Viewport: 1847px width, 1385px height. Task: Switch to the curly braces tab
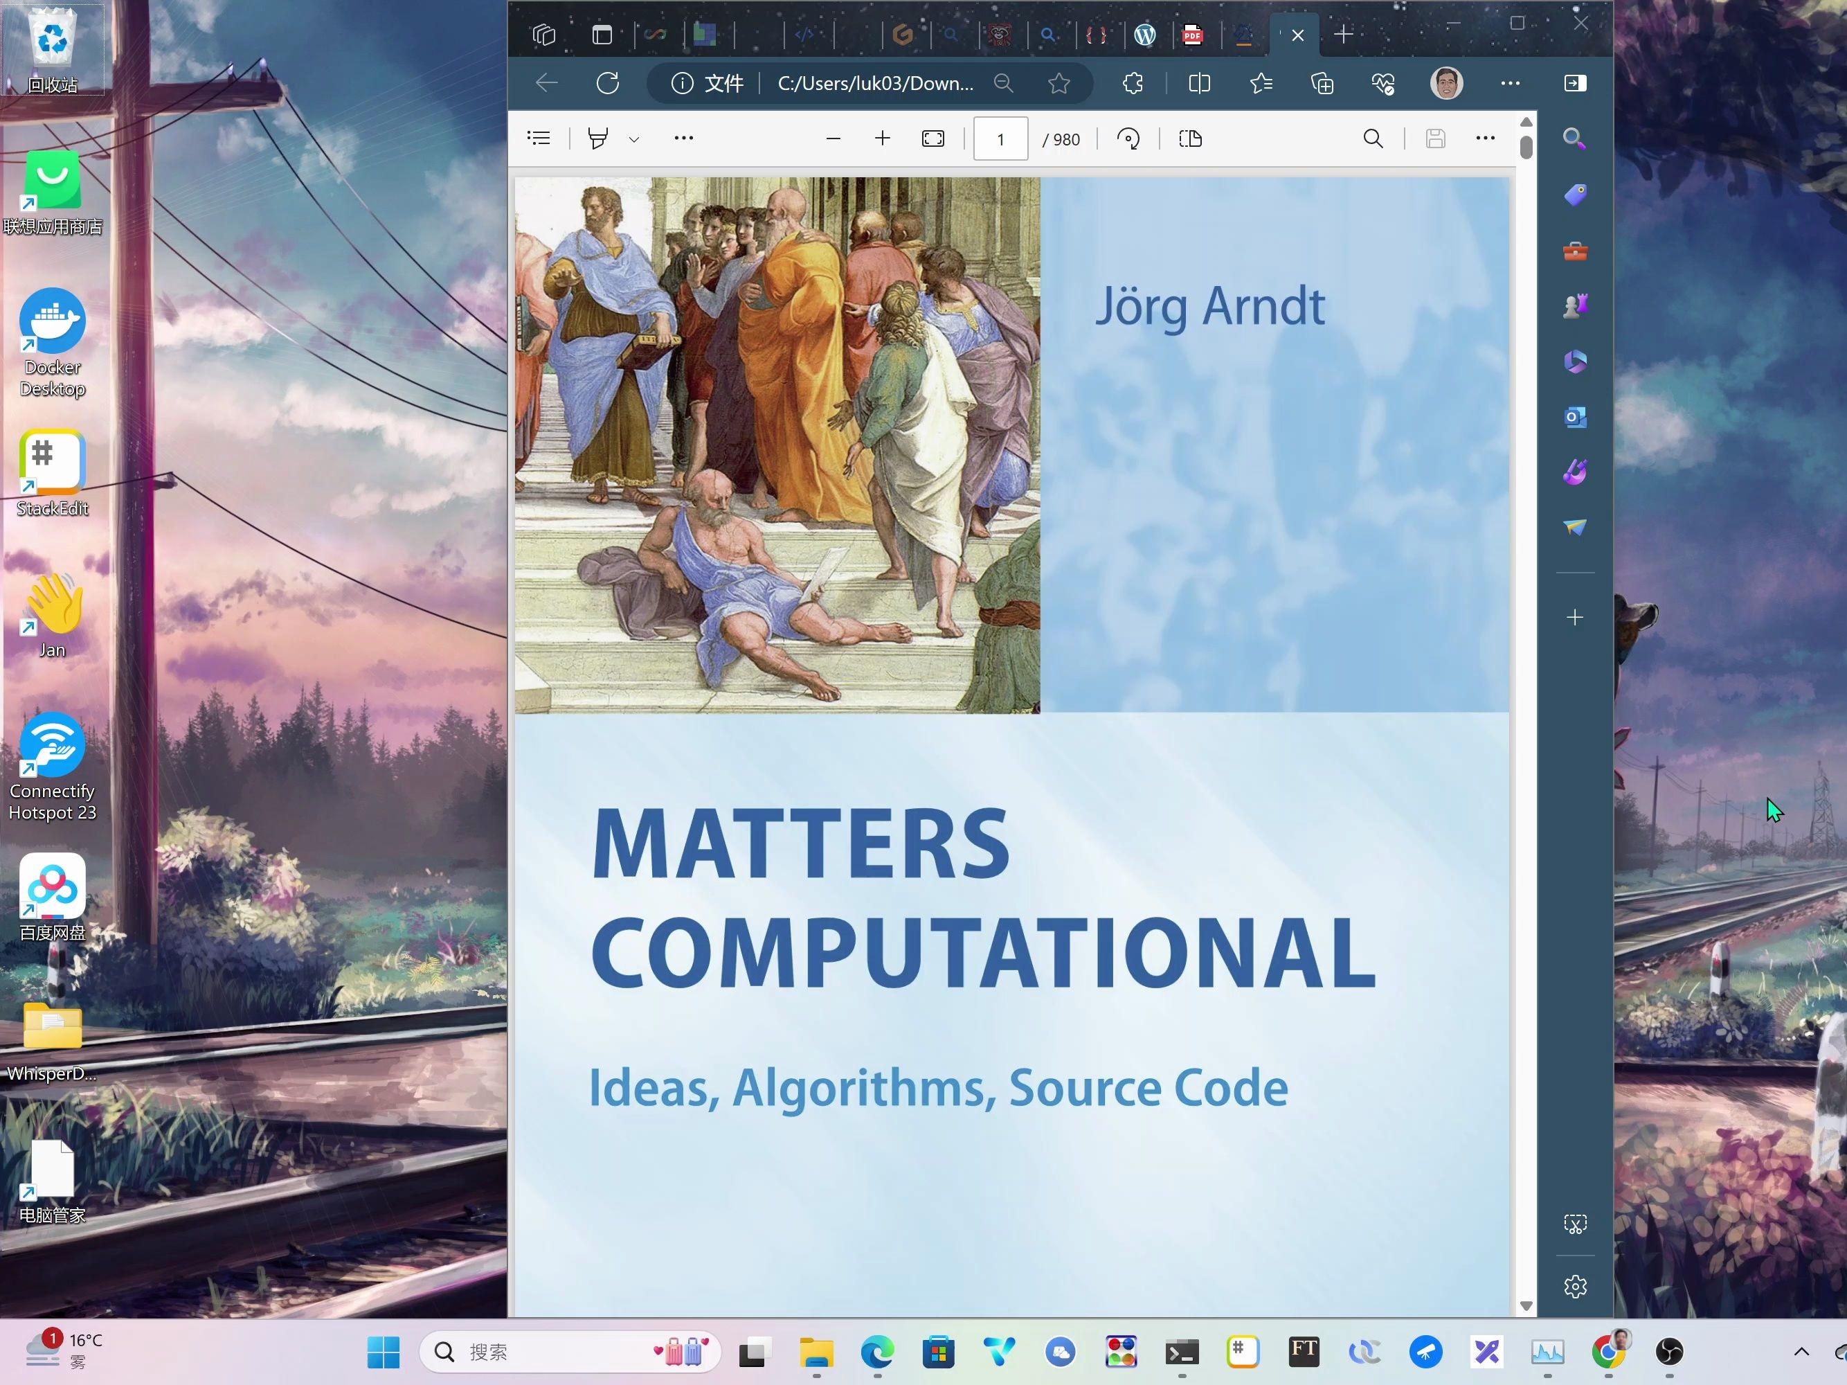click(x=1097, y=34)
